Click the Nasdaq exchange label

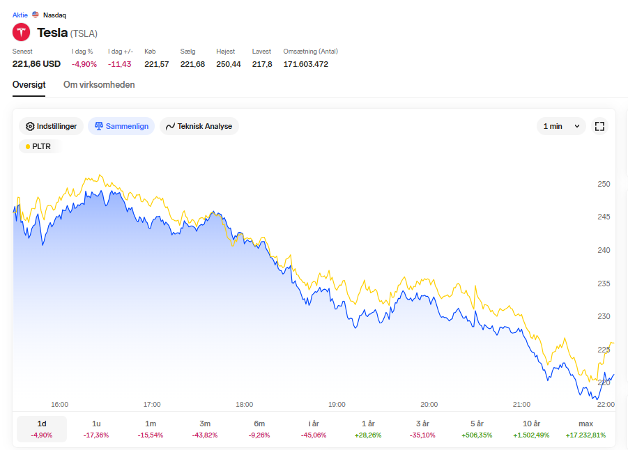[x=54, y=15]
